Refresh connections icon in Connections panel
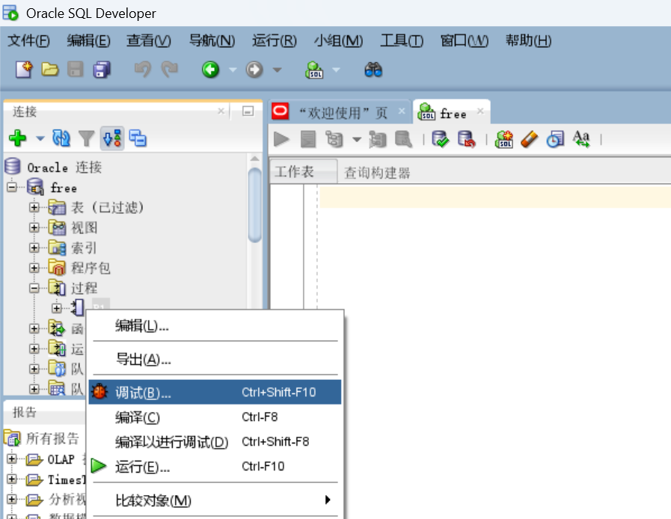 [61, 138]
